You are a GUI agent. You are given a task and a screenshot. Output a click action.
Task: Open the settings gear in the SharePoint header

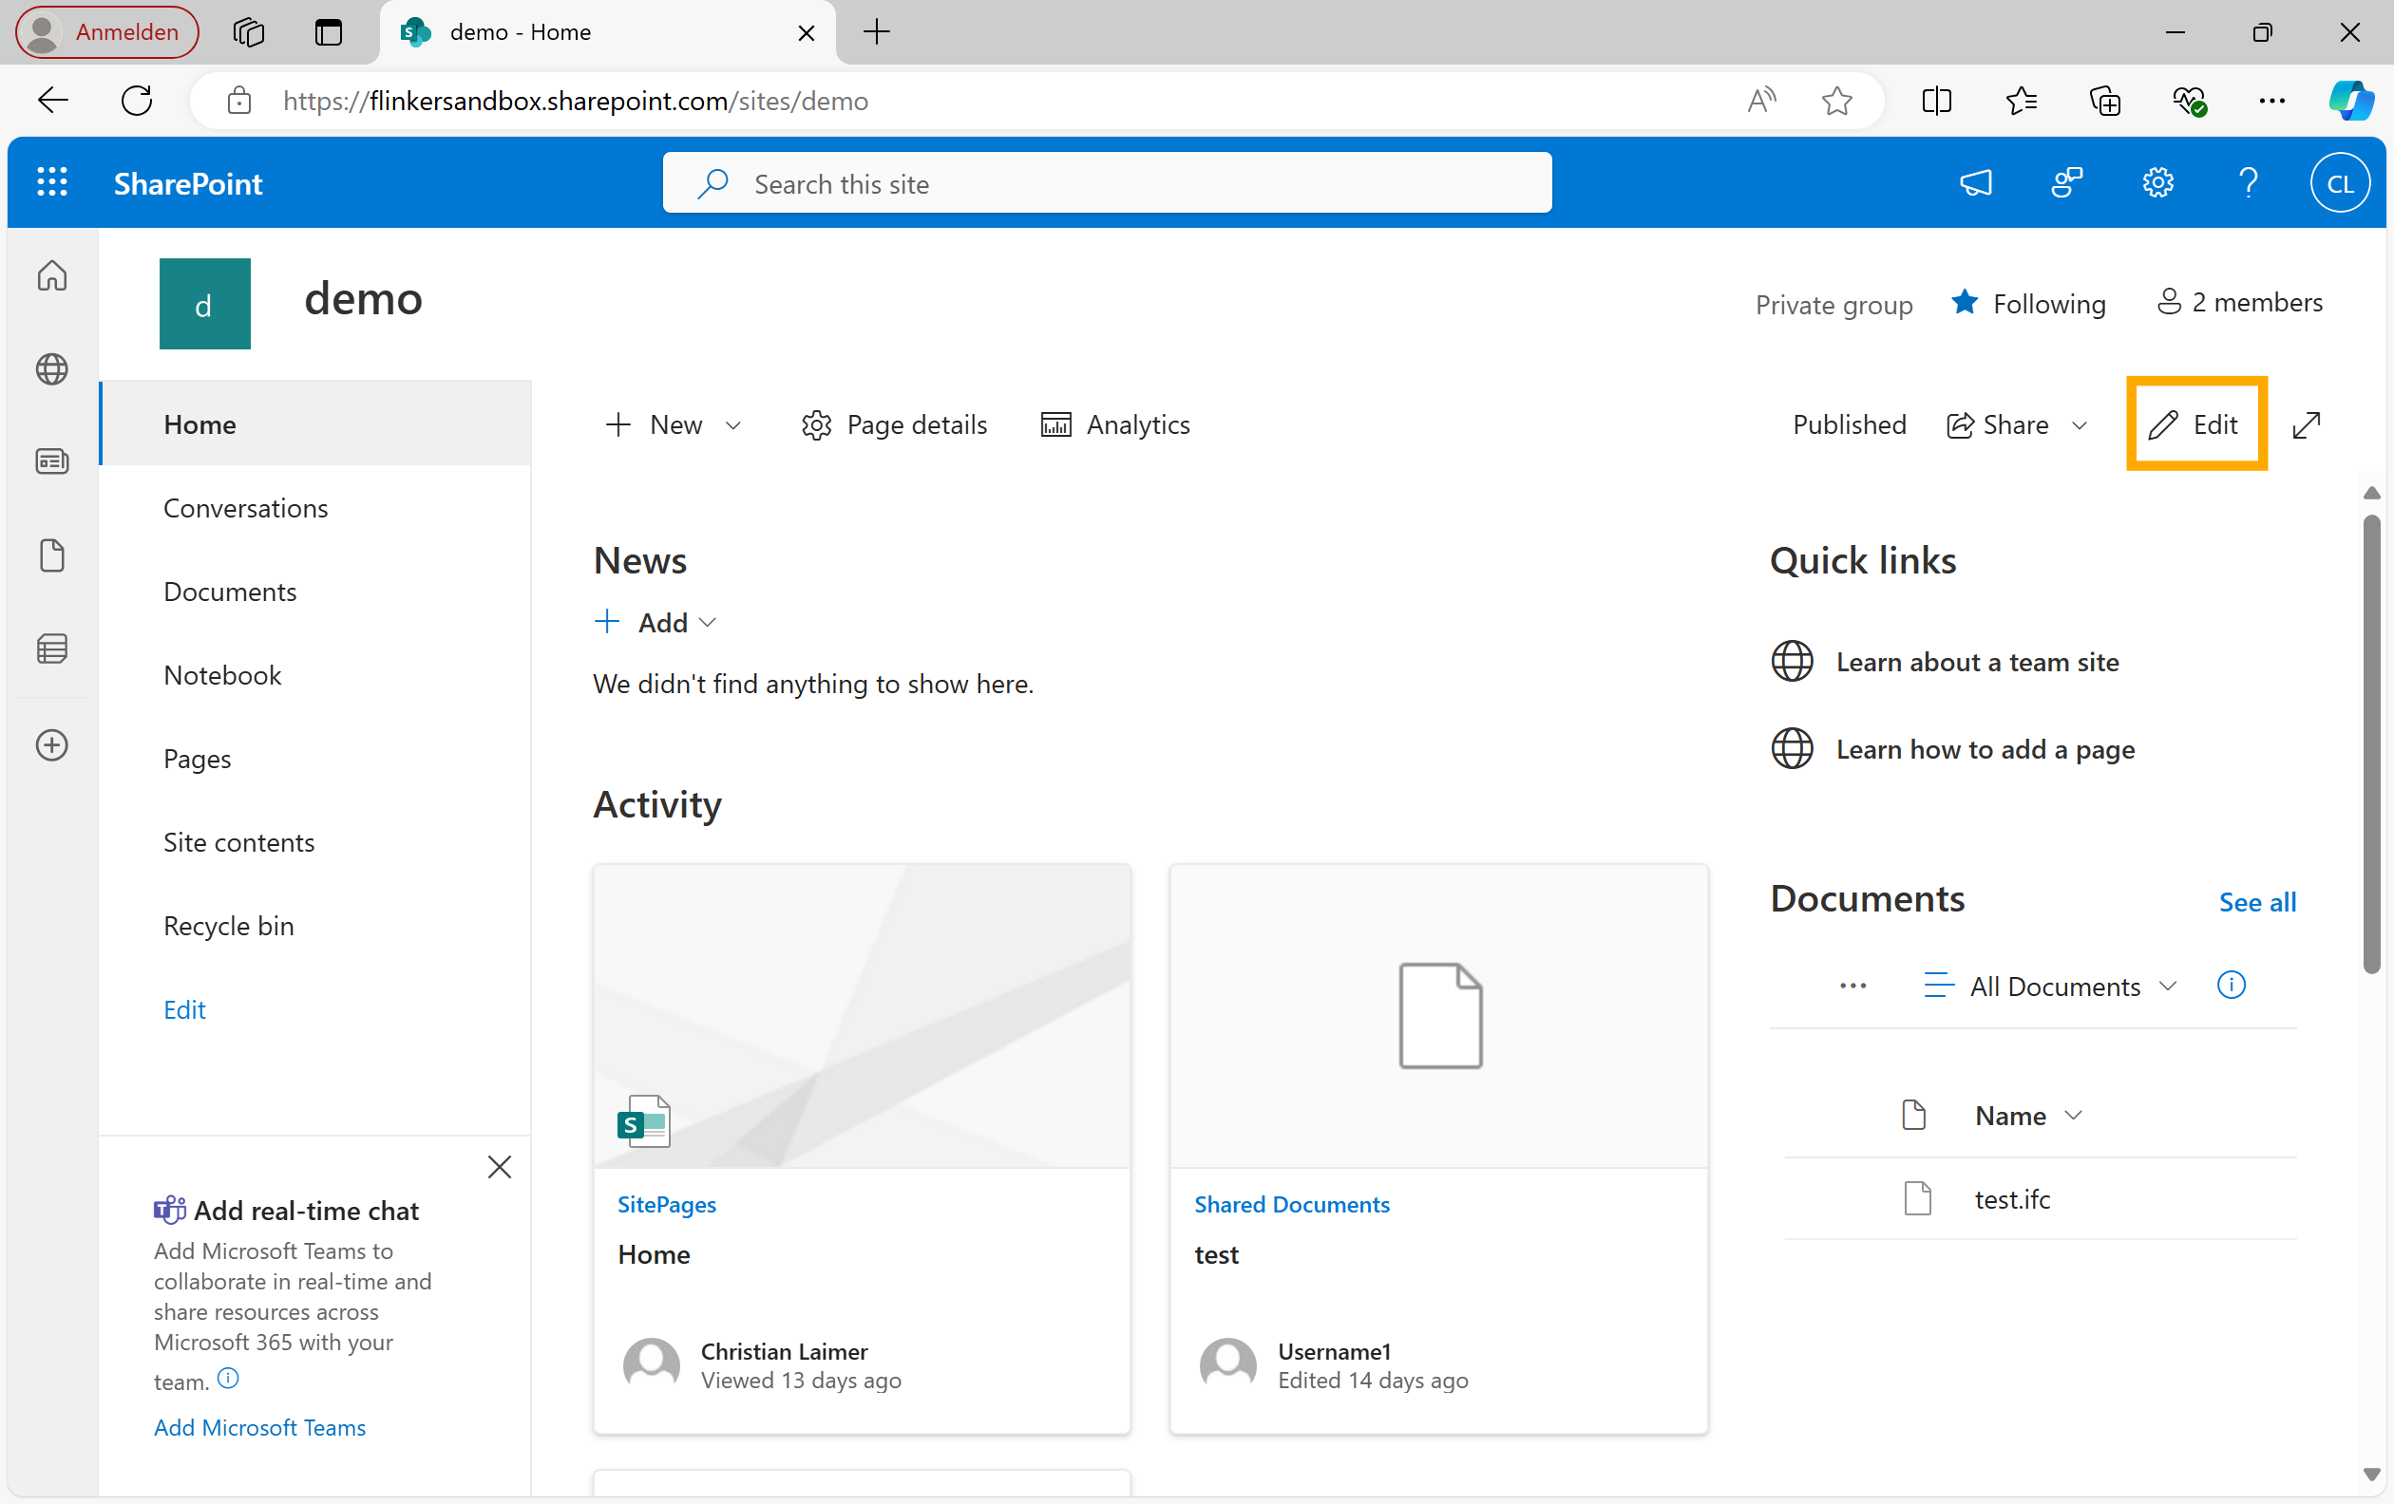tap(2156, 183)
